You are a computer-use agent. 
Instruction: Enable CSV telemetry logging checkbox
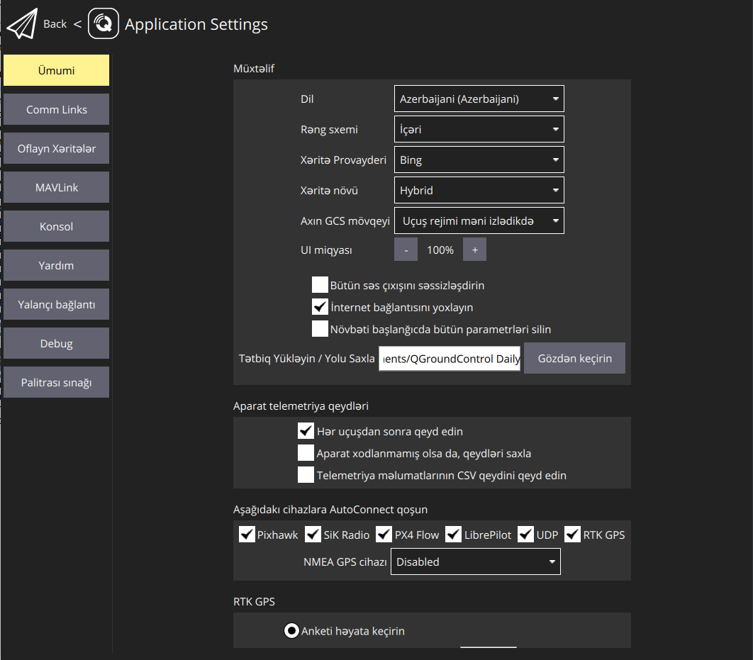click(x=306, y=474)
